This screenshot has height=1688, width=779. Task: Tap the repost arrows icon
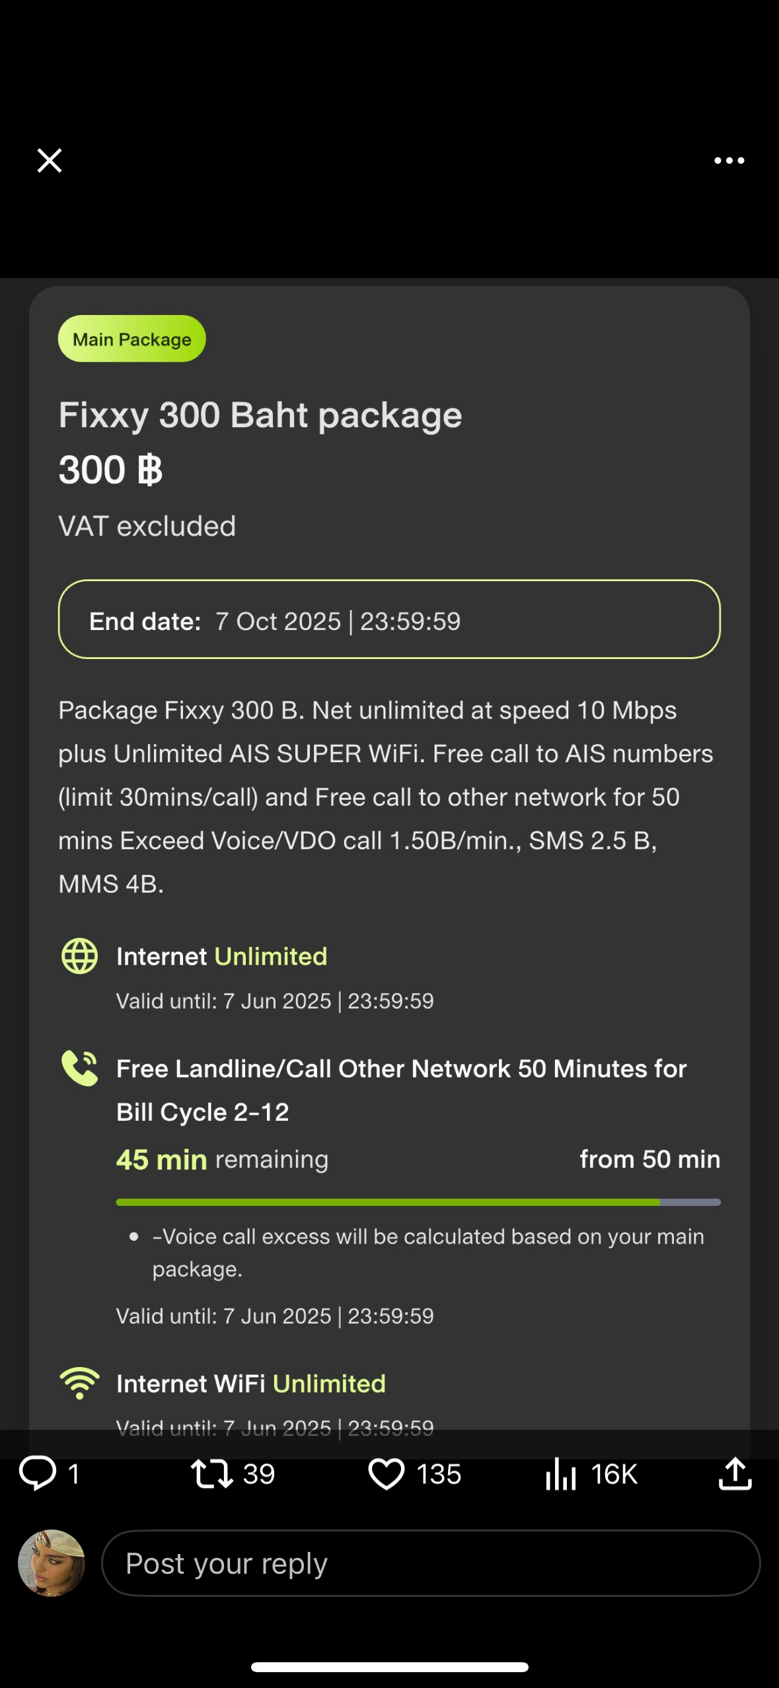point(211,1474)
